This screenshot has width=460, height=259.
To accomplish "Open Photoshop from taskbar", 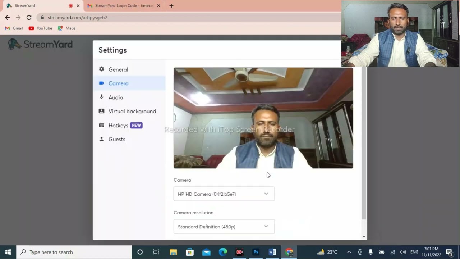I will (x=256, y=252).
